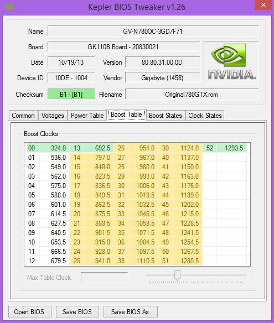
Task: Select boost clock cell 980.0
Action: [x=143, y=167]
